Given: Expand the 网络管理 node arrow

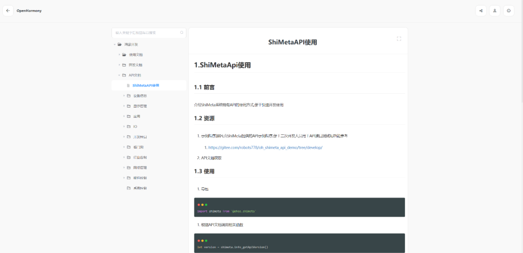Looking at the screenshot, I should tap(124, 168).
